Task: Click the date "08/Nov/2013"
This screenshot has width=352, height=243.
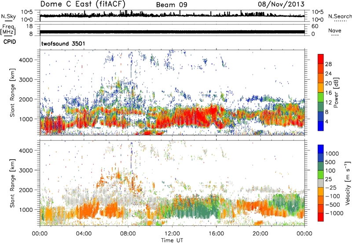Action: (281, 4)
